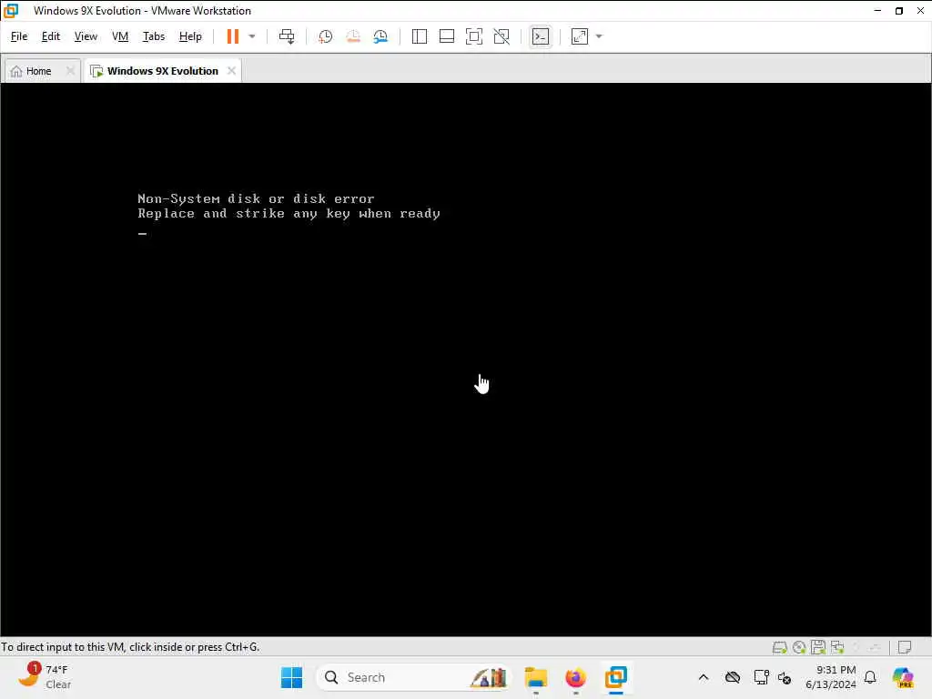The image size is (932, 699).
Task: Click the VMware logo in title bar
Action: pos(11,10)
